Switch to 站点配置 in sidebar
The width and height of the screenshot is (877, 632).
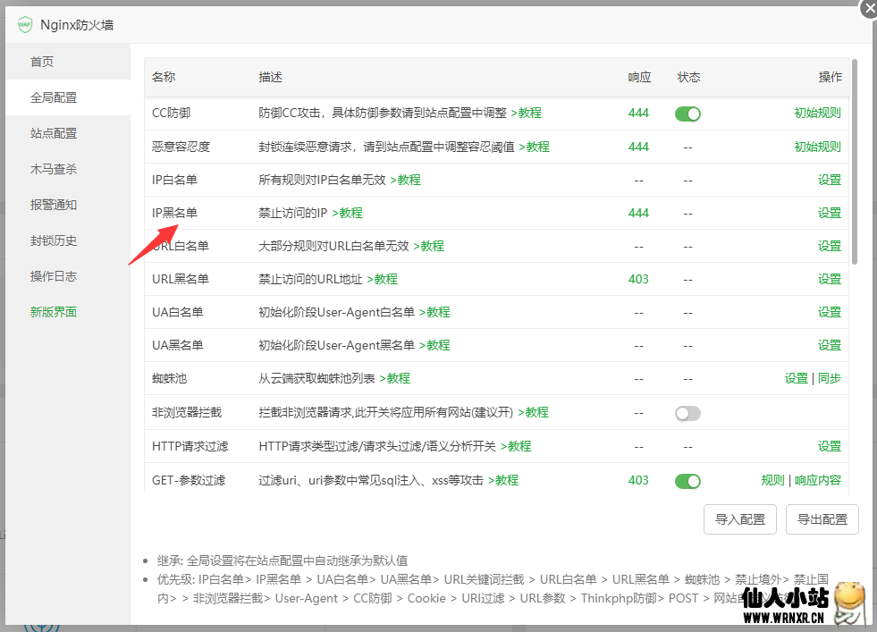tap(68, 133)
